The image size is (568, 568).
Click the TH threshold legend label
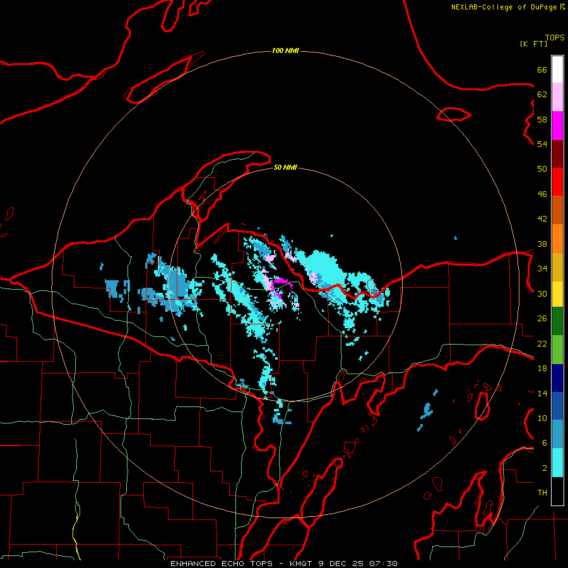point(542,492)
